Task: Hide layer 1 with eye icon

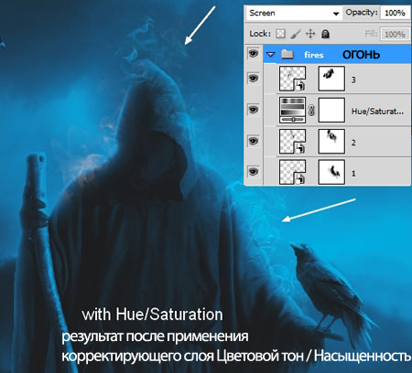Action: (253, 172)
